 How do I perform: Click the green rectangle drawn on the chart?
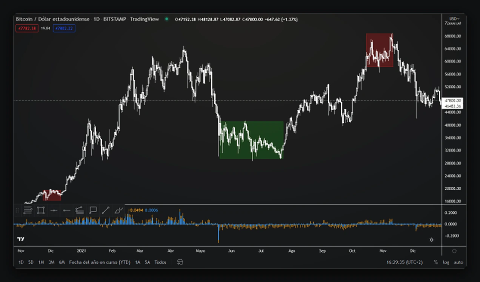click(251, 139)
